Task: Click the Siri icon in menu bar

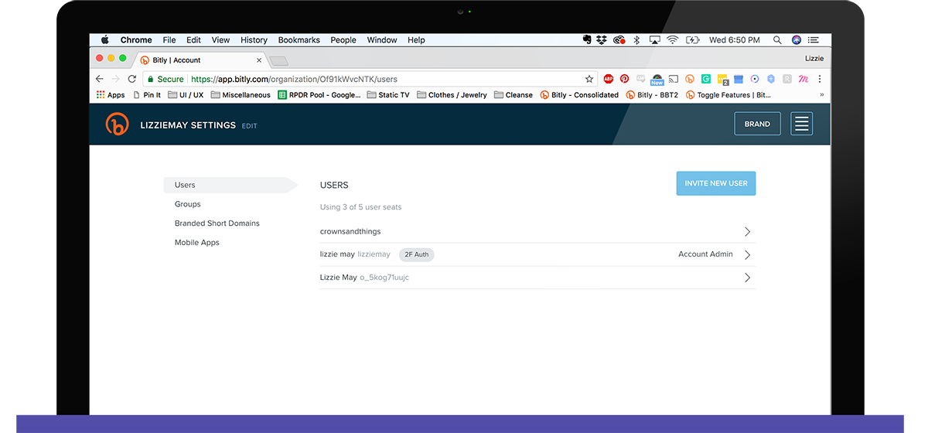Action: (x=797, y=40)
